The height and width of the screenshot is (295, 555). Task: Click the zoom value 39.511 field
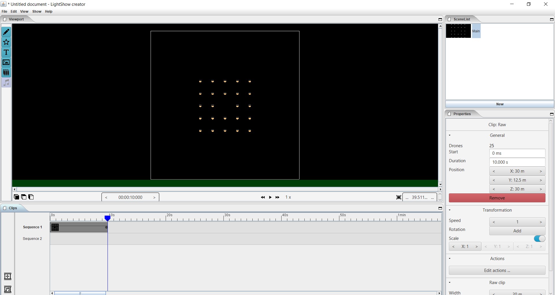(x=420, y=197)
